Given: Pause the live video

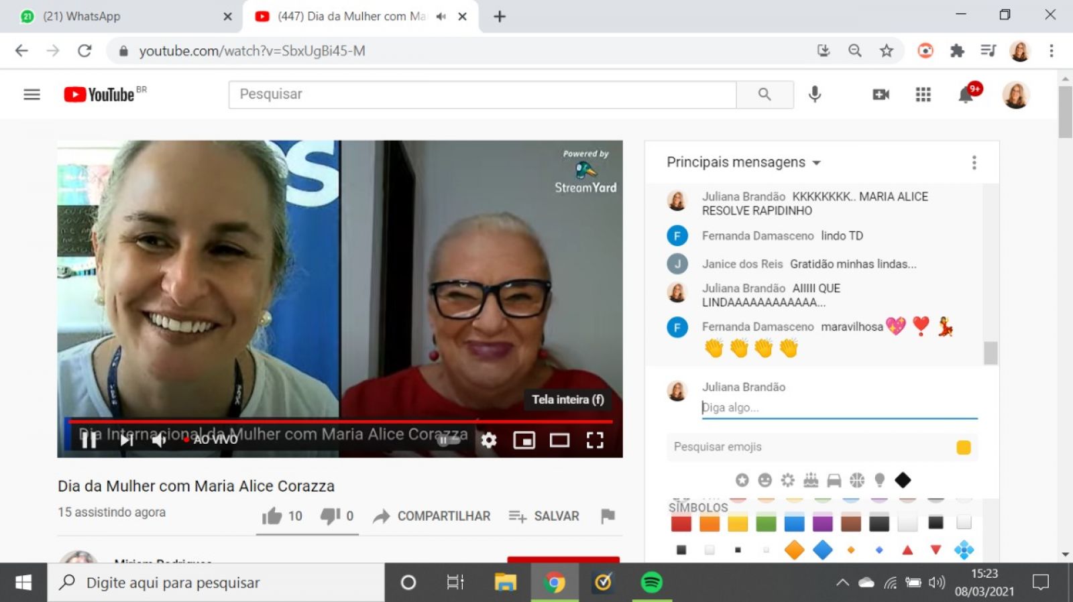Looking at the screenshot, I should click(89, 440).
